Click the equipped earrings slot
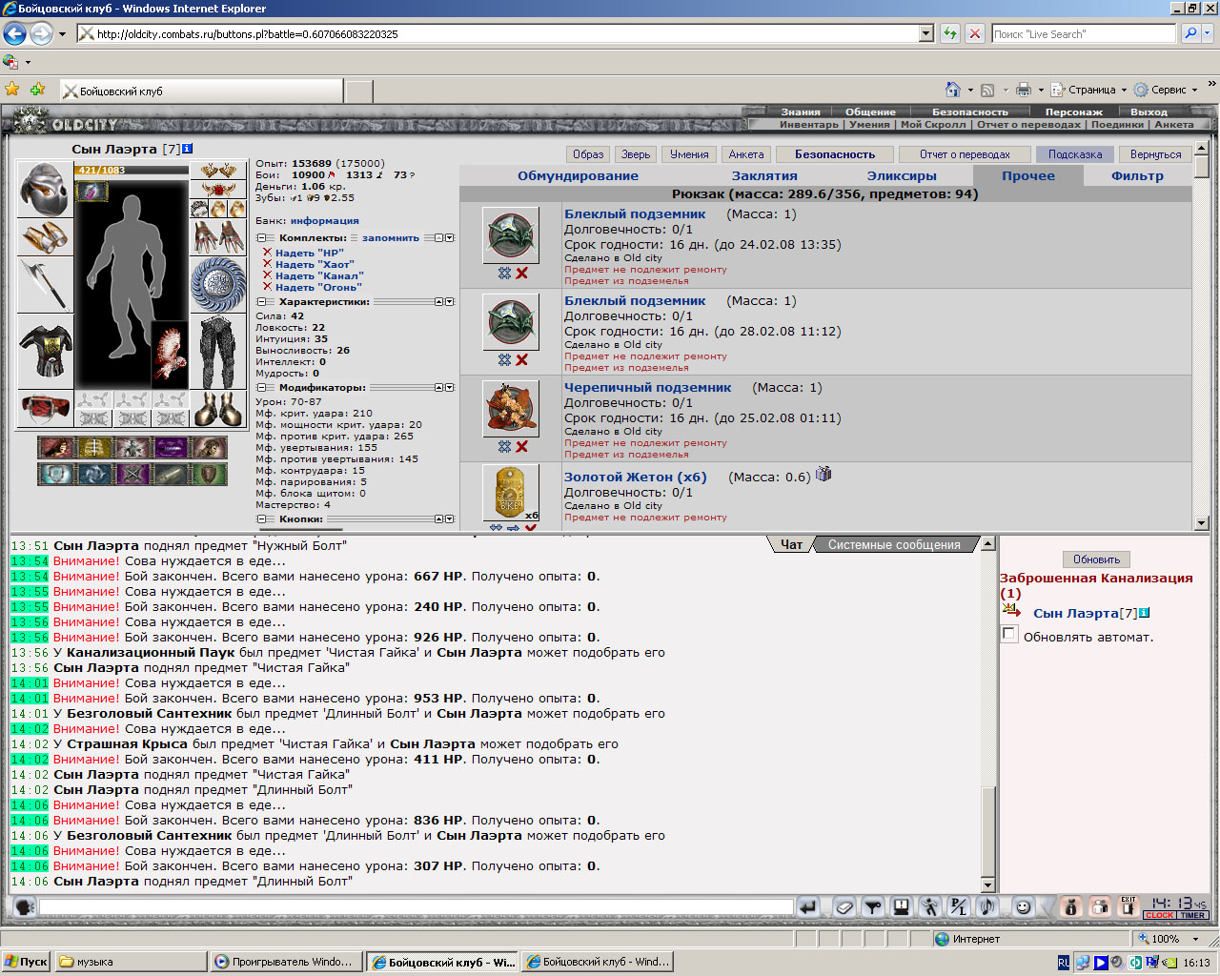 217,171
